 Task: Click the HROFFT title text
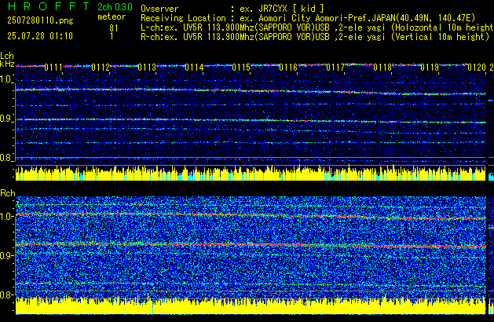coord(49,6)
